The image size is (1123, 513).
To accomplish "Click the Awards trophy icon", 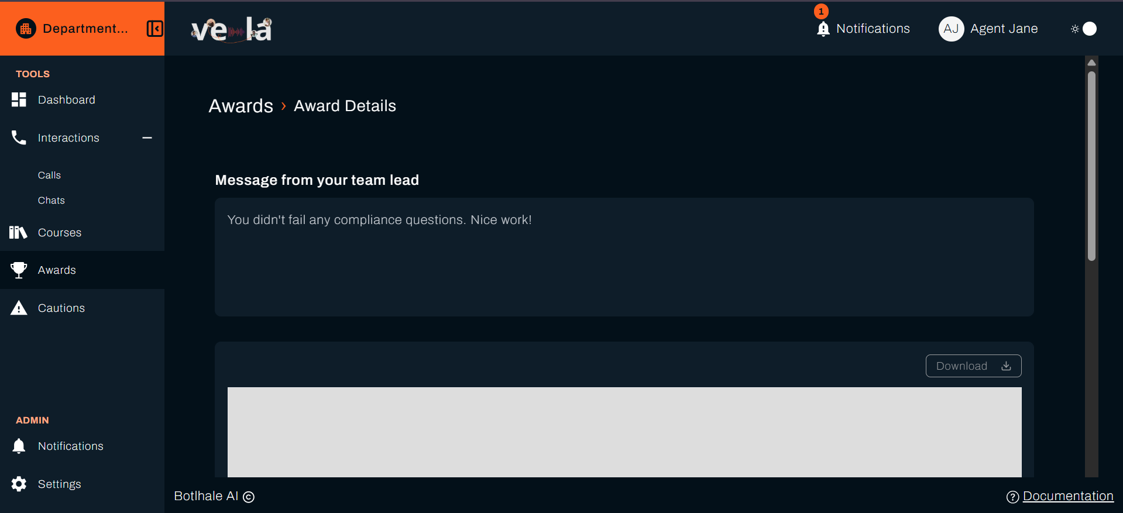I will click(x=19, y=270).
